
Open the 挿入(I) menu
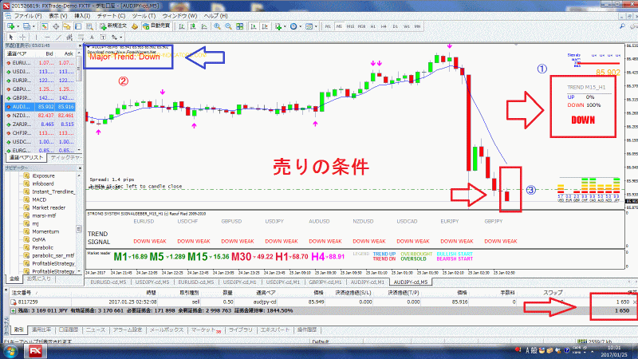click(x=82, y=15)
